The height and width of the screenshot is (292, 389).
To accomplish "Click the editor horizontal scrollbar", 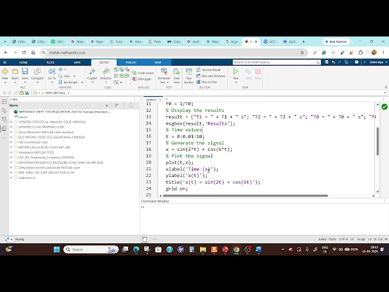I will tap(246, 196).
